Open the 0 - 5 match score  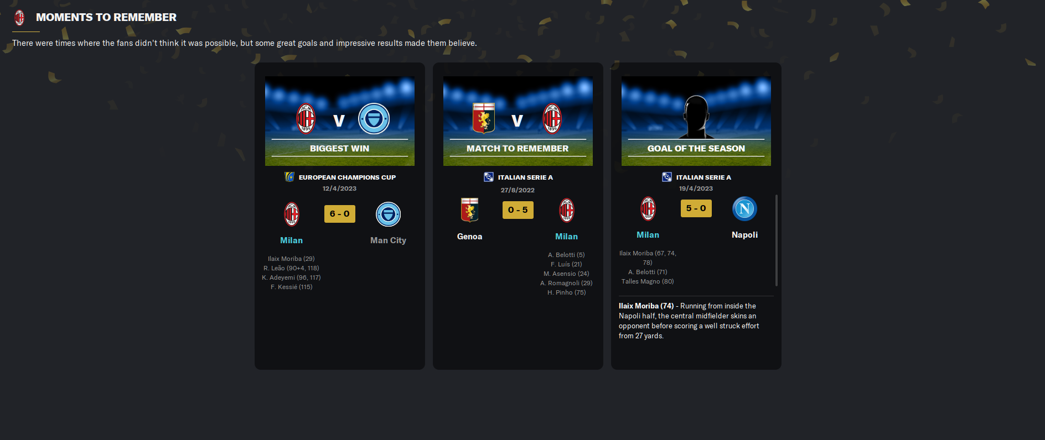click(x=518, y=210)
